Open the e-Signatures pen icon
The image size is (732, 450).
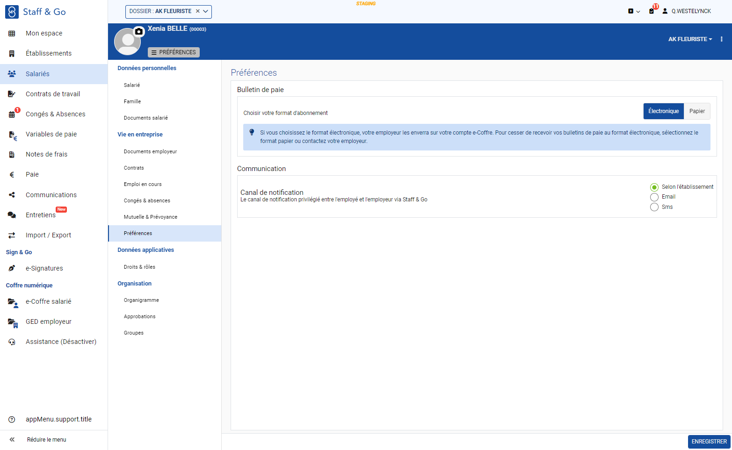pos(12,268)
